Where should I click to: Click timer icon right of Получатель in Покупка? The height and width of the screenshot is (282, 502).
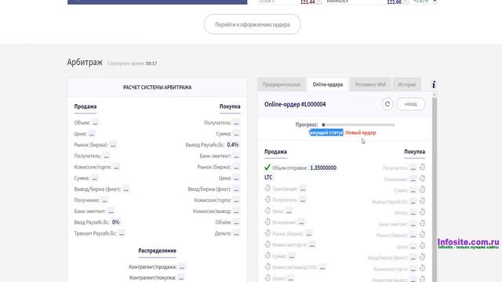[x=422, y=167]
